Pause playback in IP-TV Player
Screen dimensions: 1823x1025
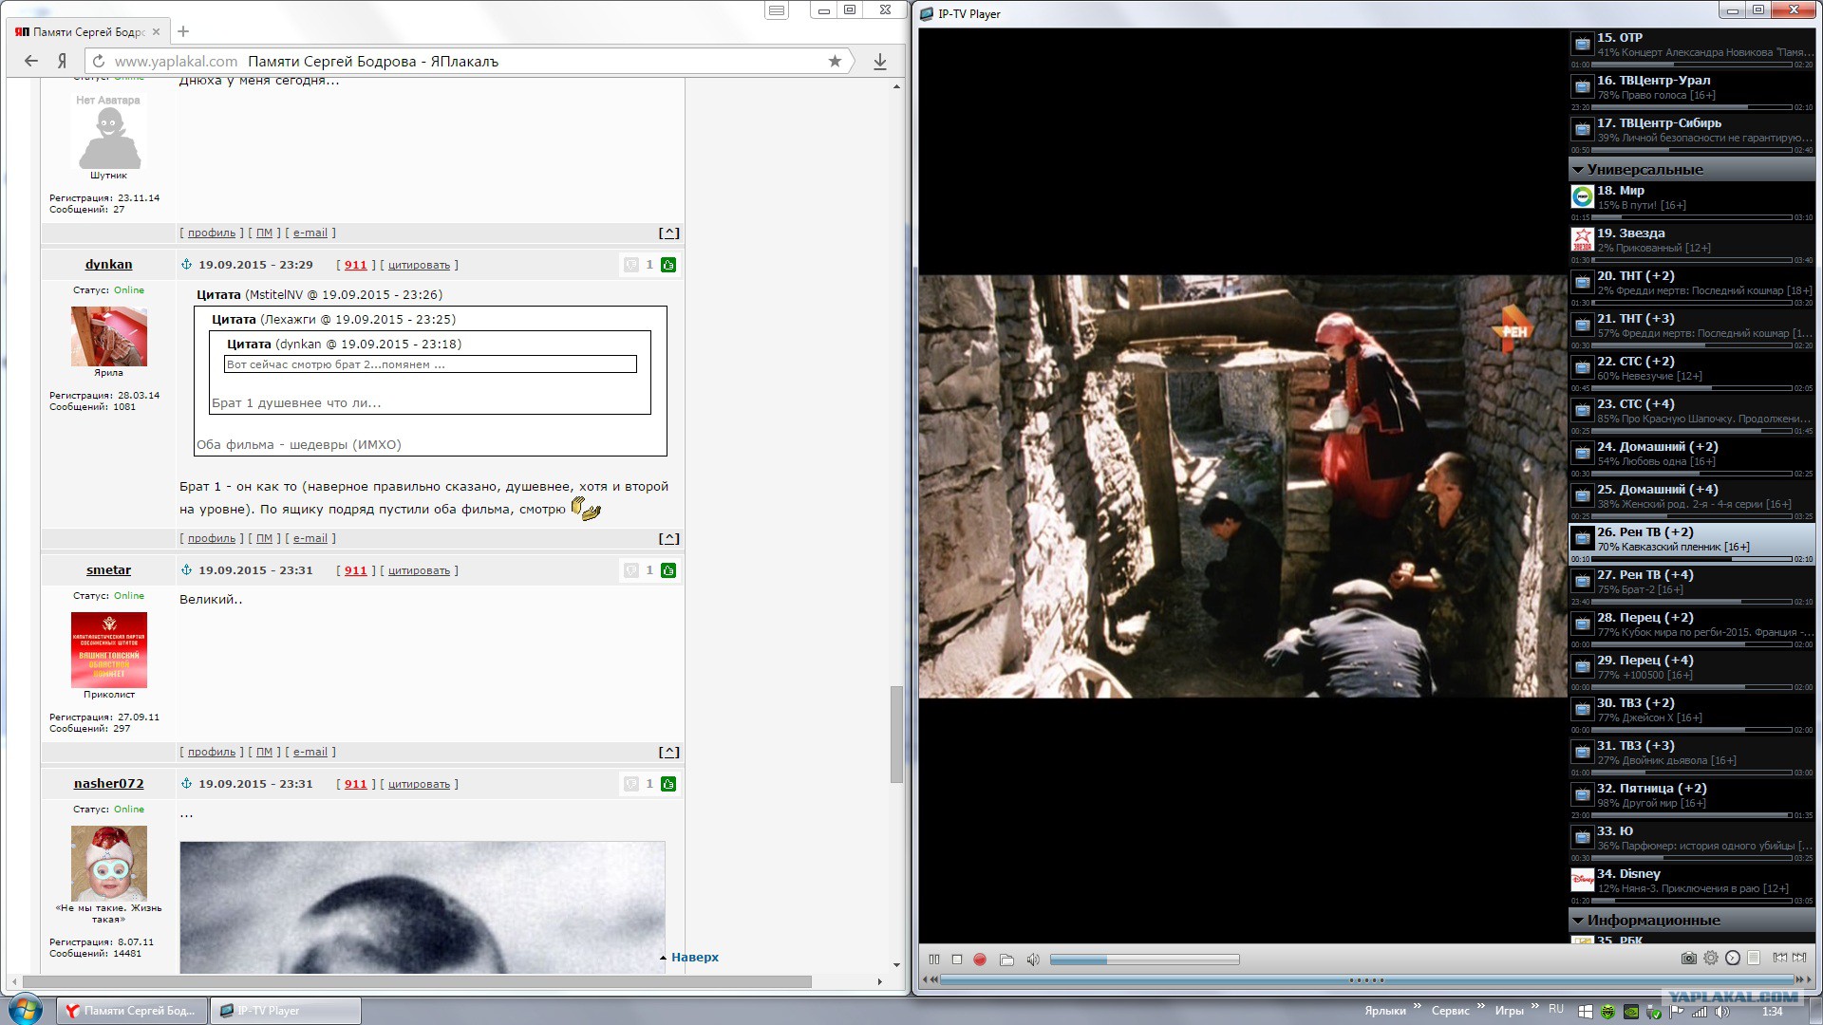click(x=934, y=960)
